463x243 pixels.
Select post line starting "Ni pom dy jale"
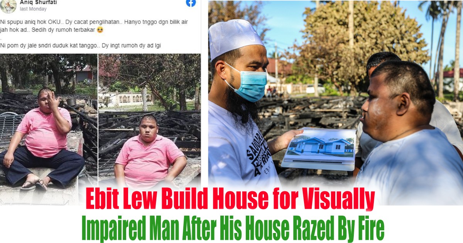click(81, 46)
